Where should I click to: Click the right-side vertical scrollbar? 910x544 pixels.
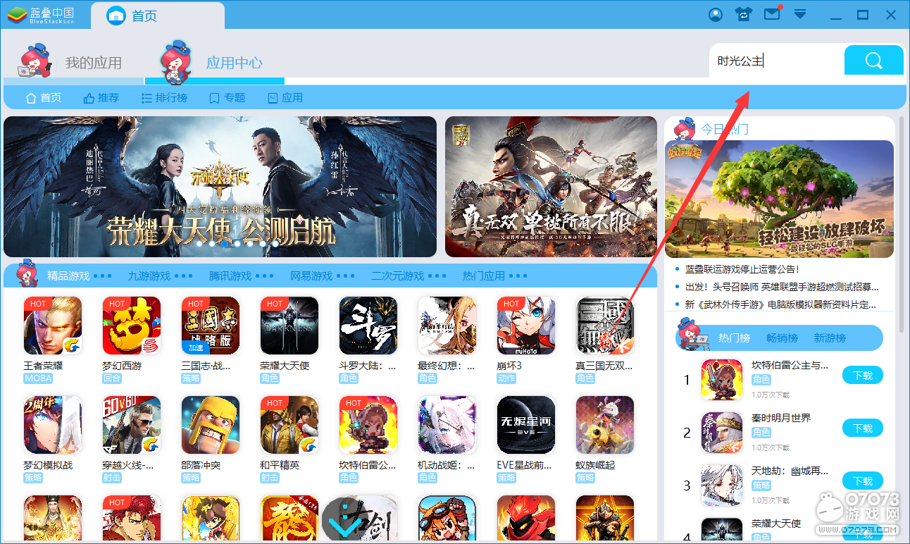(x=902, y=225)
